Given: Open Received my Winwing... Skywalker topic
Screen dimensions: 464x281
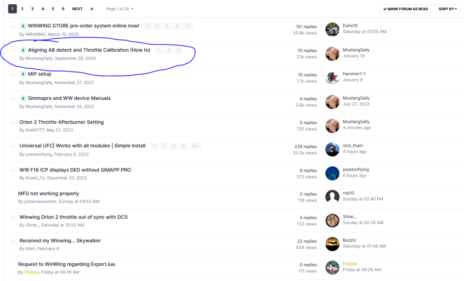Looking at the screenshot, I should [x=60, y=241].
